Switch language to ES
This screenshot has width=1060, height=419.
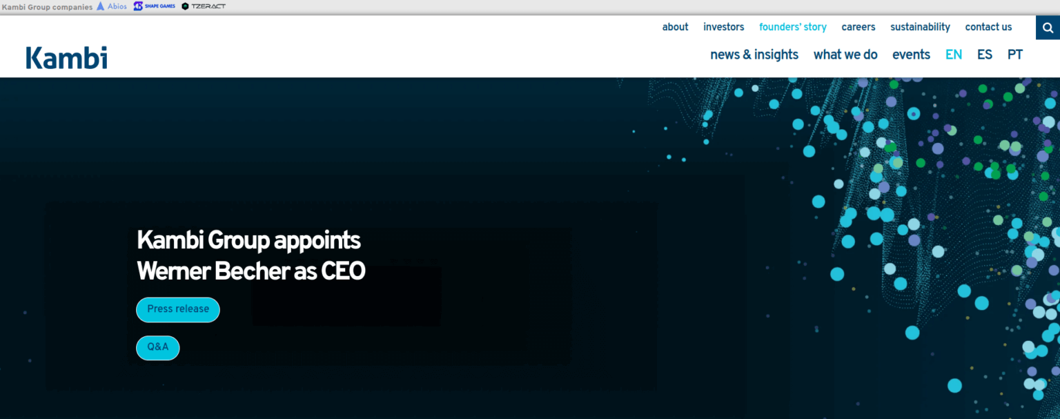point(984,55)
